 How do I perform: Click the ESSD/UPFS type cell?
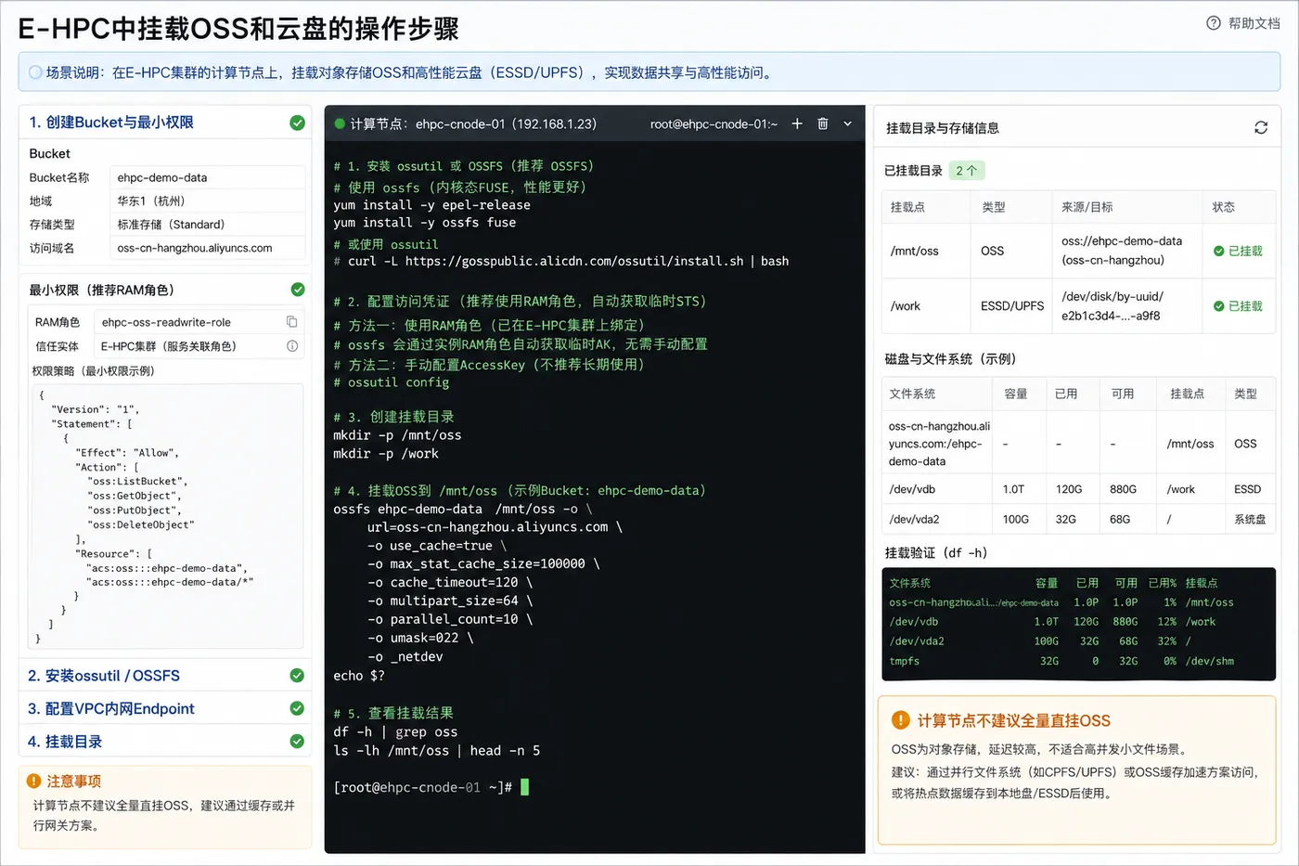[1012, 306]
